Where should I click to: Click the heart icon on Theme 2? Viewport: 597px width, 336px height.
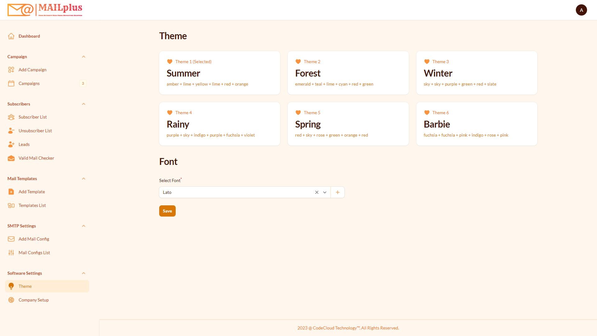click(298, 62)
